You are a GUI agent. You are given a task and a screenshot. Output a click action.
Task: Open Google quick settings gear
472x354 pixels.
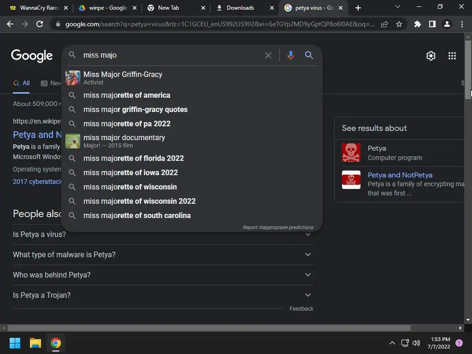(x=431, y=56)
